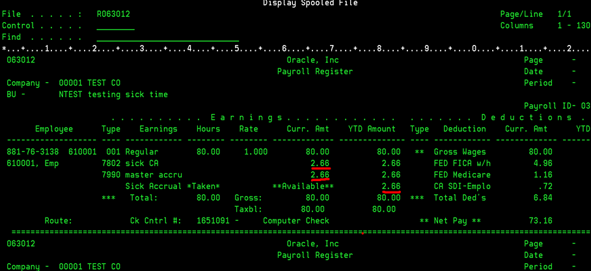
Task: Click the 'Rate' column header
Action: (x=249, y=129)
